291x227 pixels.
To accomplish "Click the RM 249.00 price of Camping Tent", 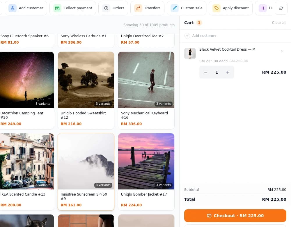I will 11,124.
